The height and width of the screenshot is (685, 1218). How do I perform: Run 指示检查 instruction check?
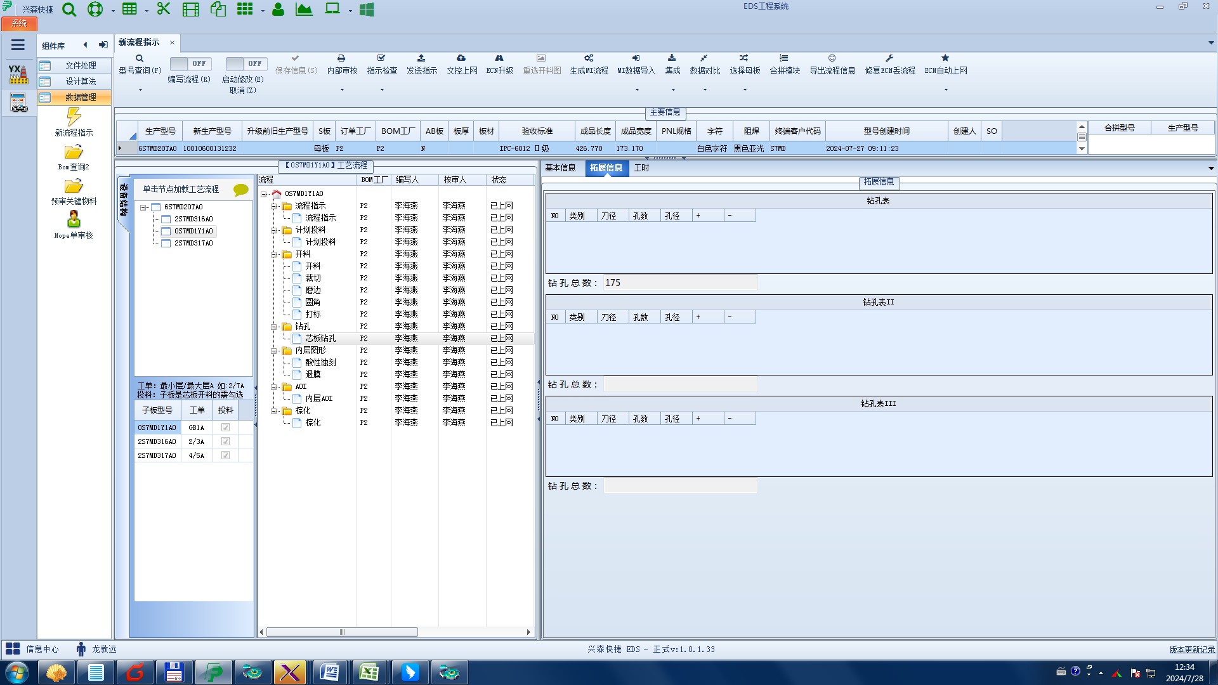(x=382, y=64)
